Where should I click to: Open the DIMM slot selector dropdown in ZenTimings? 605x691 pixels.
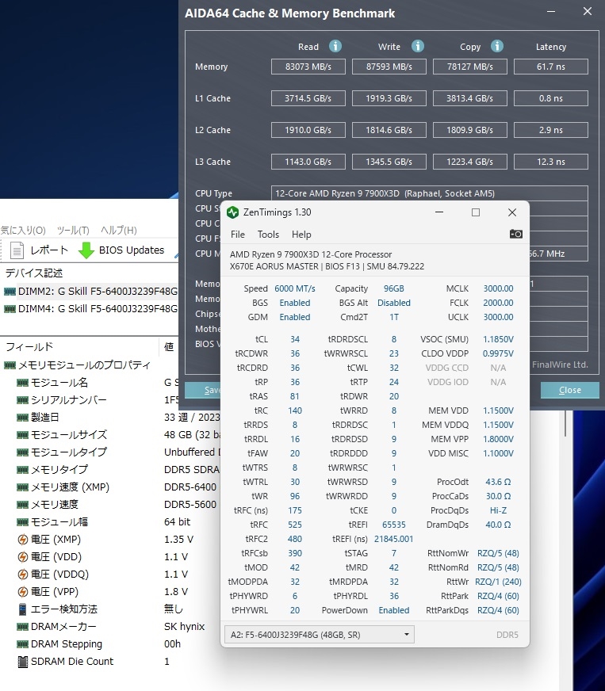pyautogui.click(x=319, y=635)
